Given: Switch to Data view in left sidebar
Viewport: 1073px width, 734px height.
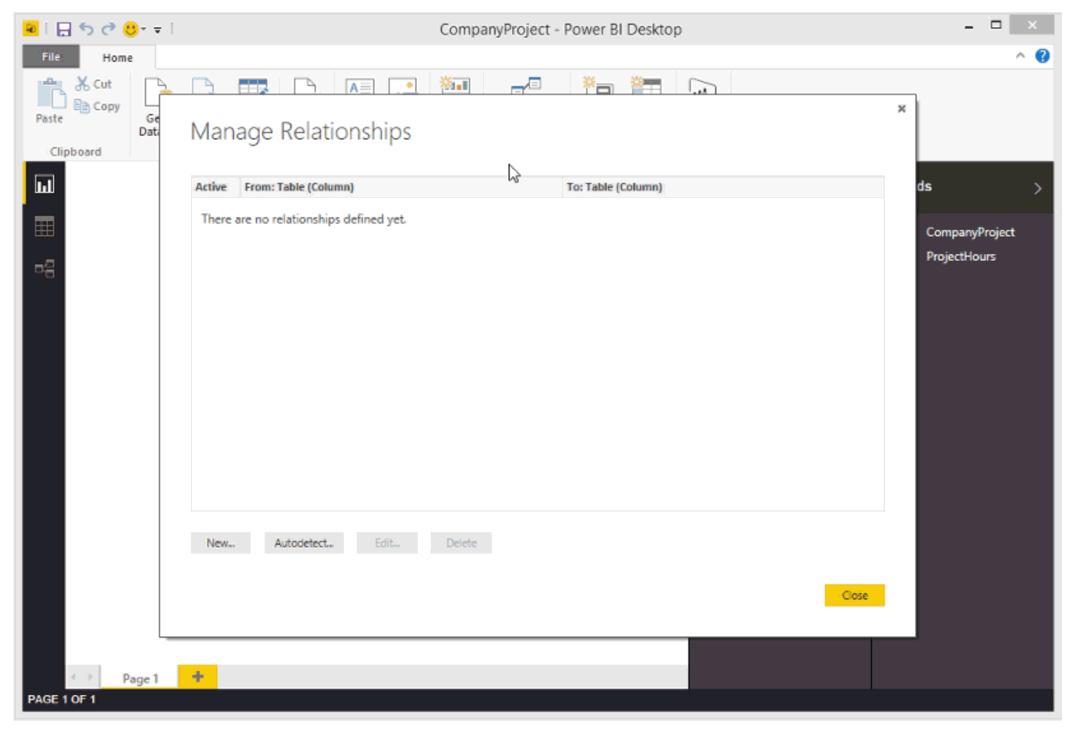Looking at the screenshot, I should [x=44, y=226].
